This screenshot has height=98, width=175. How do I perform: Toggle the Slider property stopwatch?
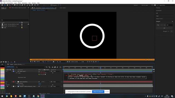pyautogui.click(x=18, y=85)
